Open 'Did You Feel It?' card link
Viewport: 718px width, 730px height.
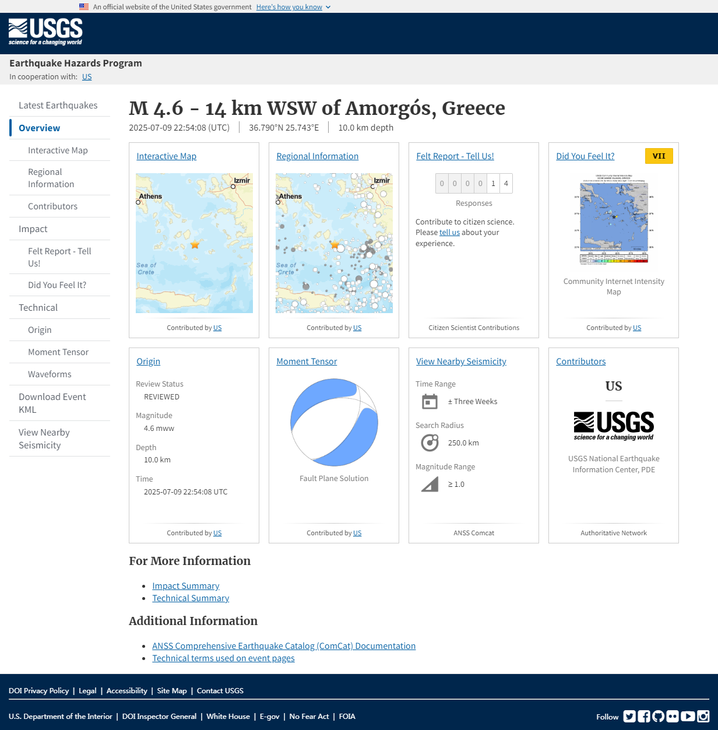[x=585, y=156]
